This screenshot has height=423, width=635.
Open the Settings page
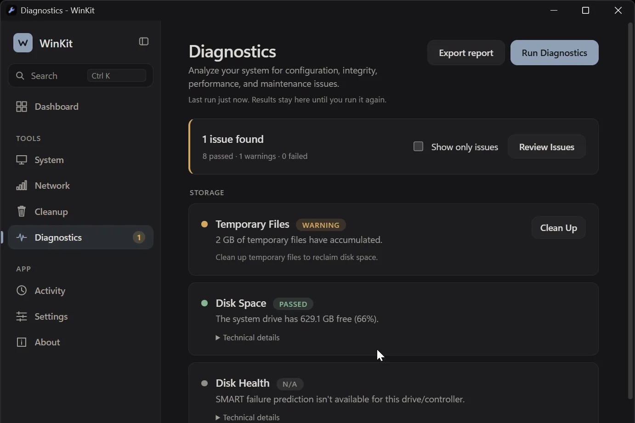click(80, 316)
